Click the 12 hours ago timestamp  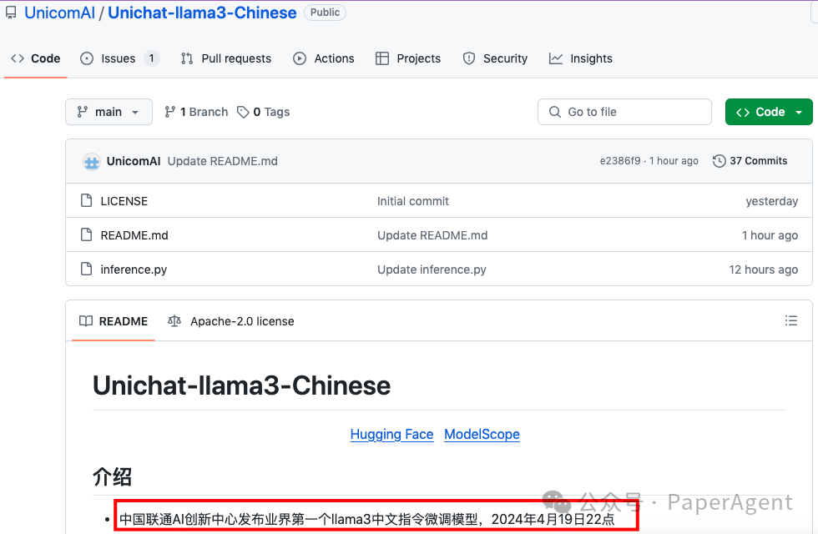763,269
